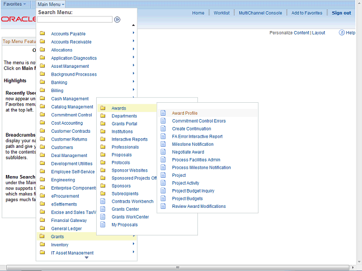The width and height of the screenshot is (362, 271).
Task: Click the Project Budgets document icon
Action: pos(163,199)
